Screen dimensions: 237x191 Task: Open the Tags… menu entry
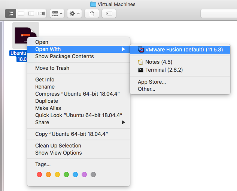tap(79, 164)
